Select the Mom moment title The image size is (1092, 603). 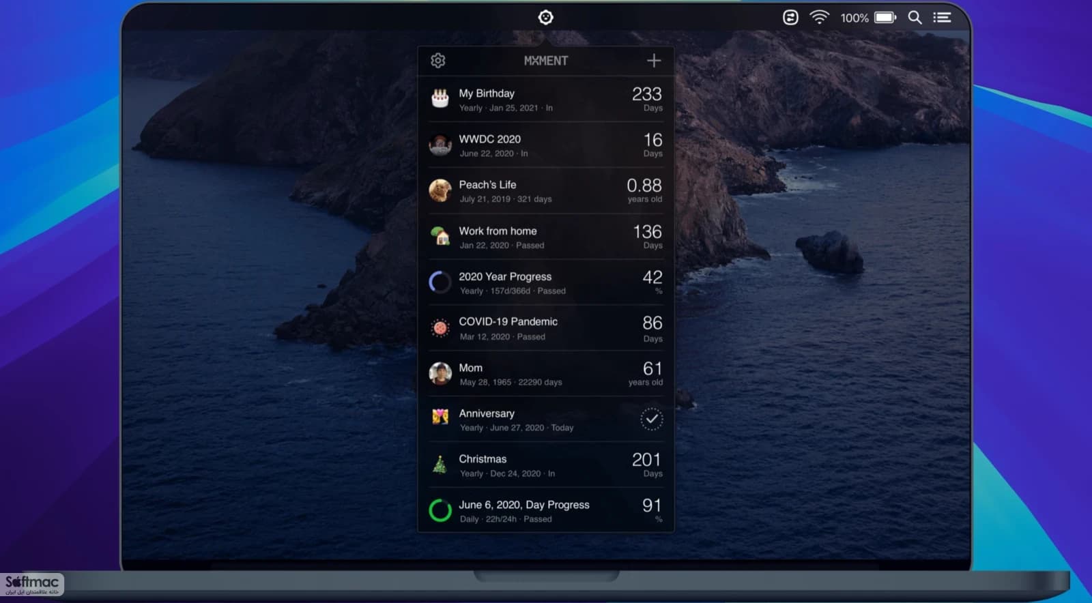(x=470, y=368)
